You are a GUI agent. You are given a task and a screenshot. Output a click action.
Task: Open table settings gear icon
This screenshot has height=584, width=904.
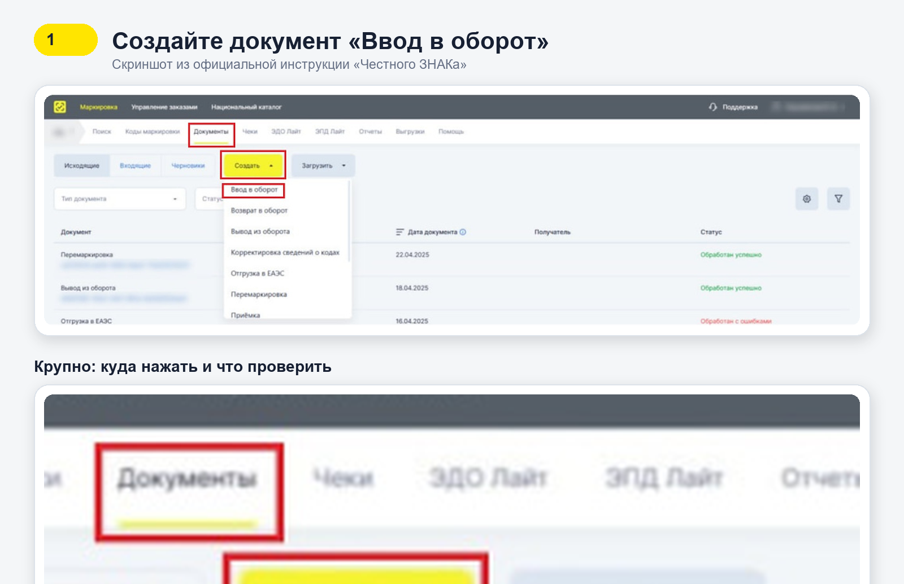pos(807,199)
